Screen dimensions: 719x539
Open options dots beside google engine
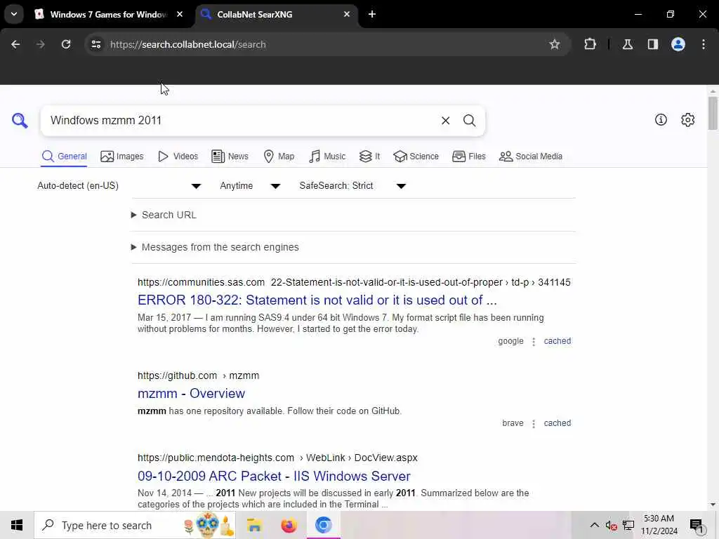534,342
